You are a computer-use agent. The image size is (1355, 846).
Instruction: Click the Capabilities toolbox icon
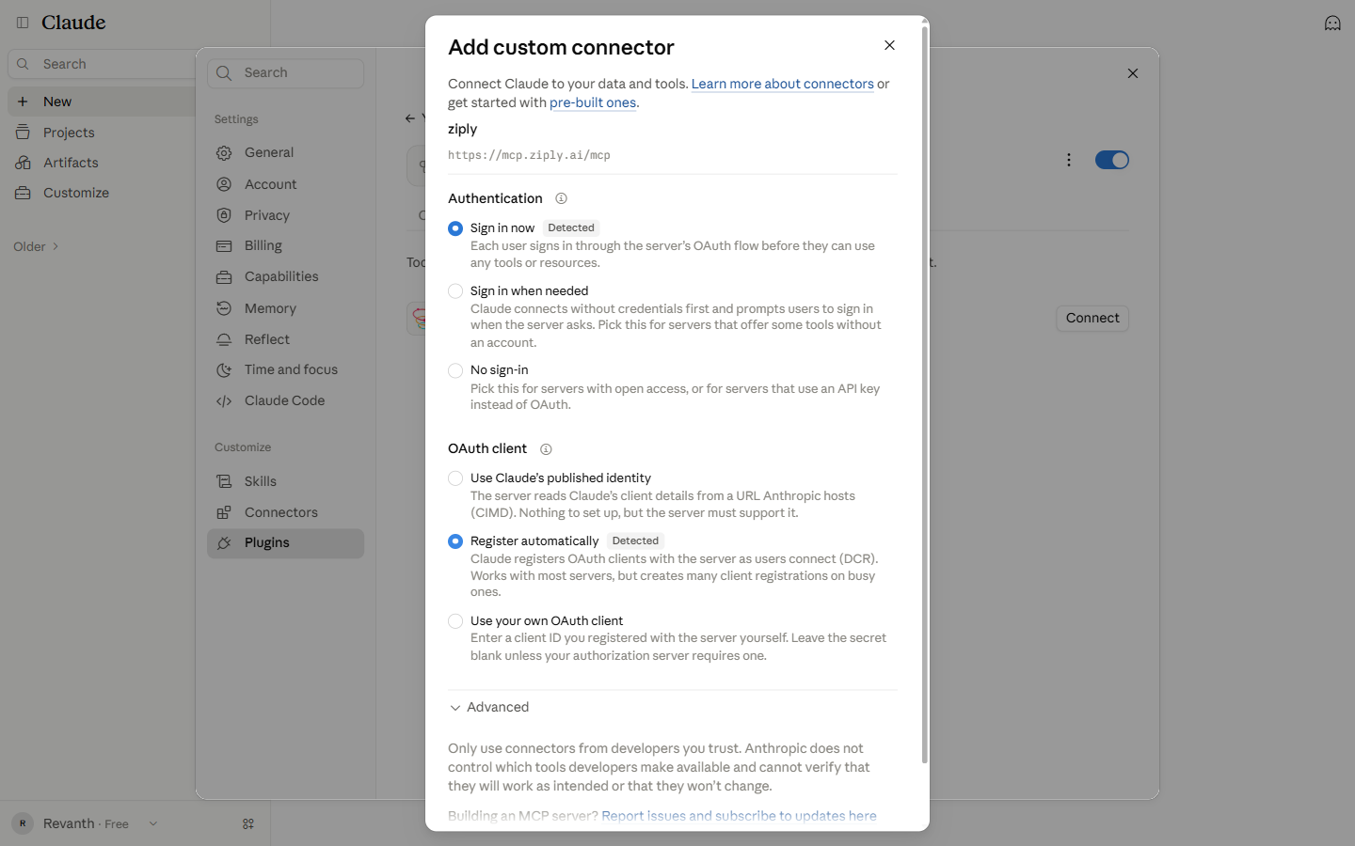tap(224, 277)
